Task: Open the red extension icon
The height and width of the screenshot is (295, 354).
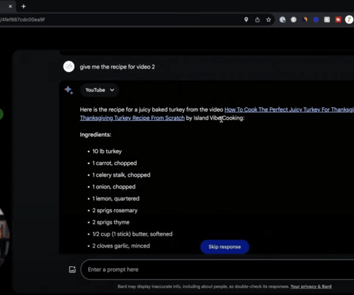Action: (x=338, y=20)
